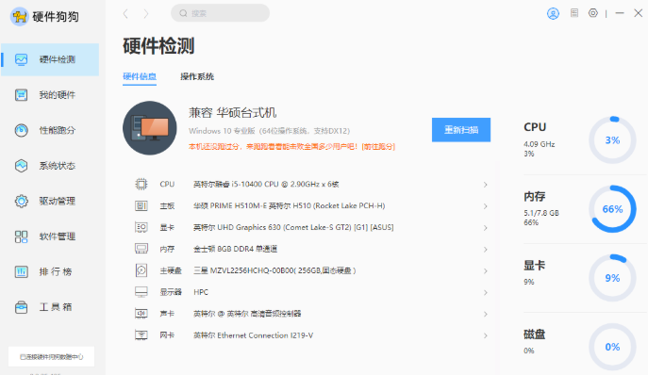Image resolution: width=648 pixels, height=375 pixels.
Task: Click the back navigation arrow
Action: click(x=125, y=13)
